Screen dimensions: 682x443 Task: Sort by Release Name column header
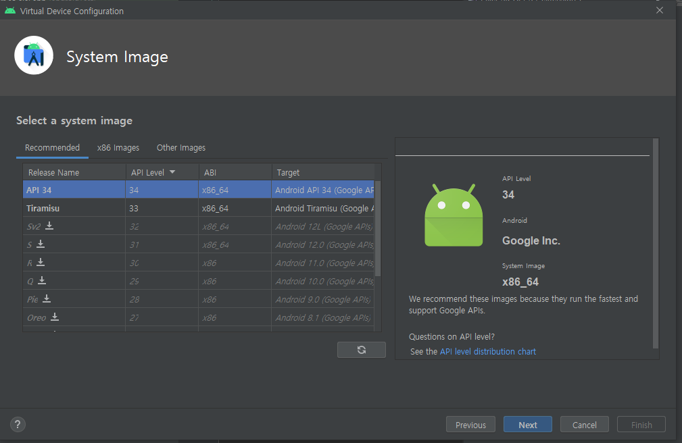(74, 172)
